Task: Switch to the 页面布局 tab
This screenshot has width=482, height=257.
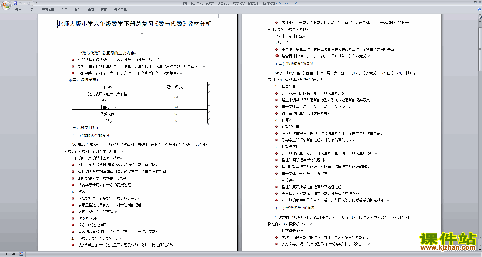Action: (48, 10)
